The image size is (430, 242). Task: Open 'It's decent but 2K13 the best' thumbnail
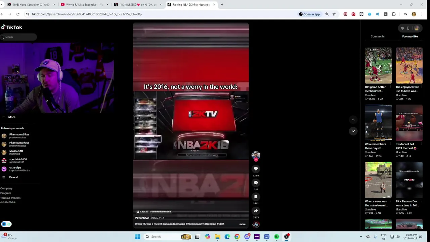click(x=409, y=123)
